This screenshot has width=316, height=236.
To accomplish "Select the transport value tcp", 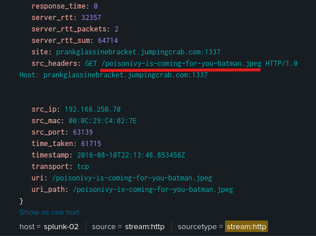I will (x=83, y=167).
